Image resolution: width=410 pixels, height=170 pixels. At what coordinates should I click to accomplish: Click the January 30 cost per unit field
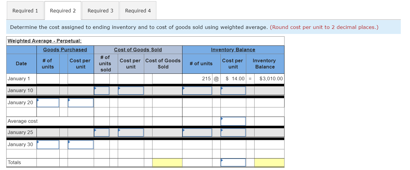click(80, 144)
